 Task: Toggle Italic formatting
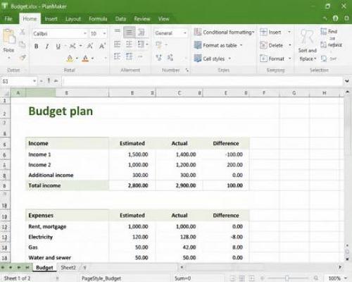47,46
